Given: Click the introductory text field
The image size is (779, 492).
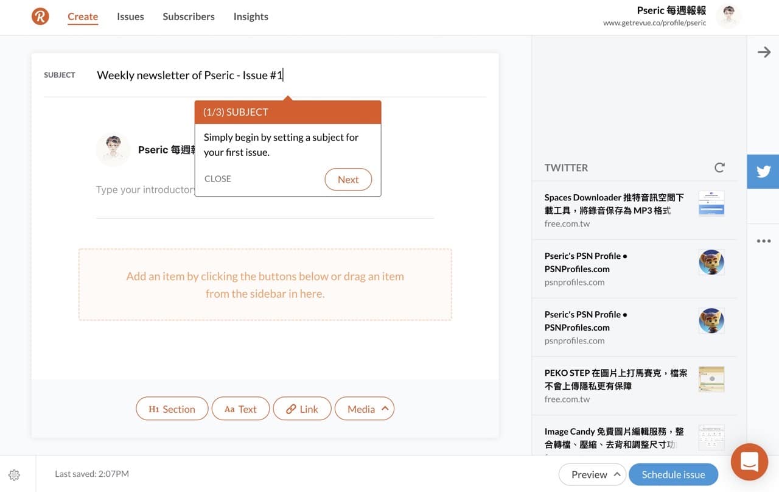Looking at the screenshot, I should 265,190.
